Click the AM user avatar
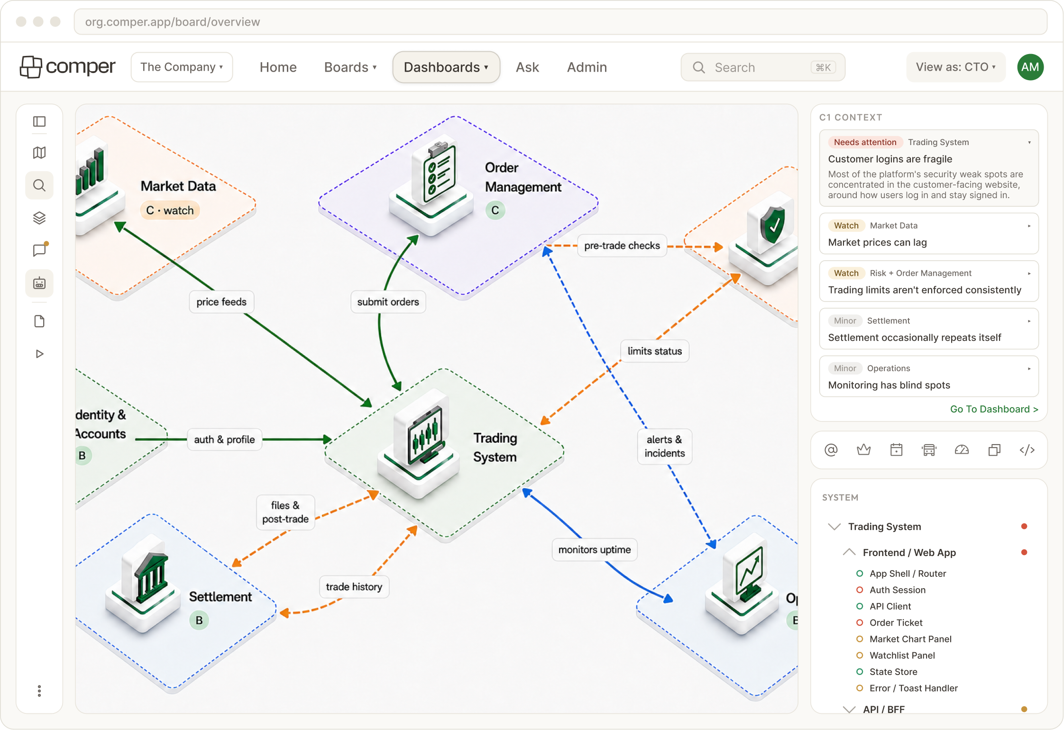 pos(1030,67)
